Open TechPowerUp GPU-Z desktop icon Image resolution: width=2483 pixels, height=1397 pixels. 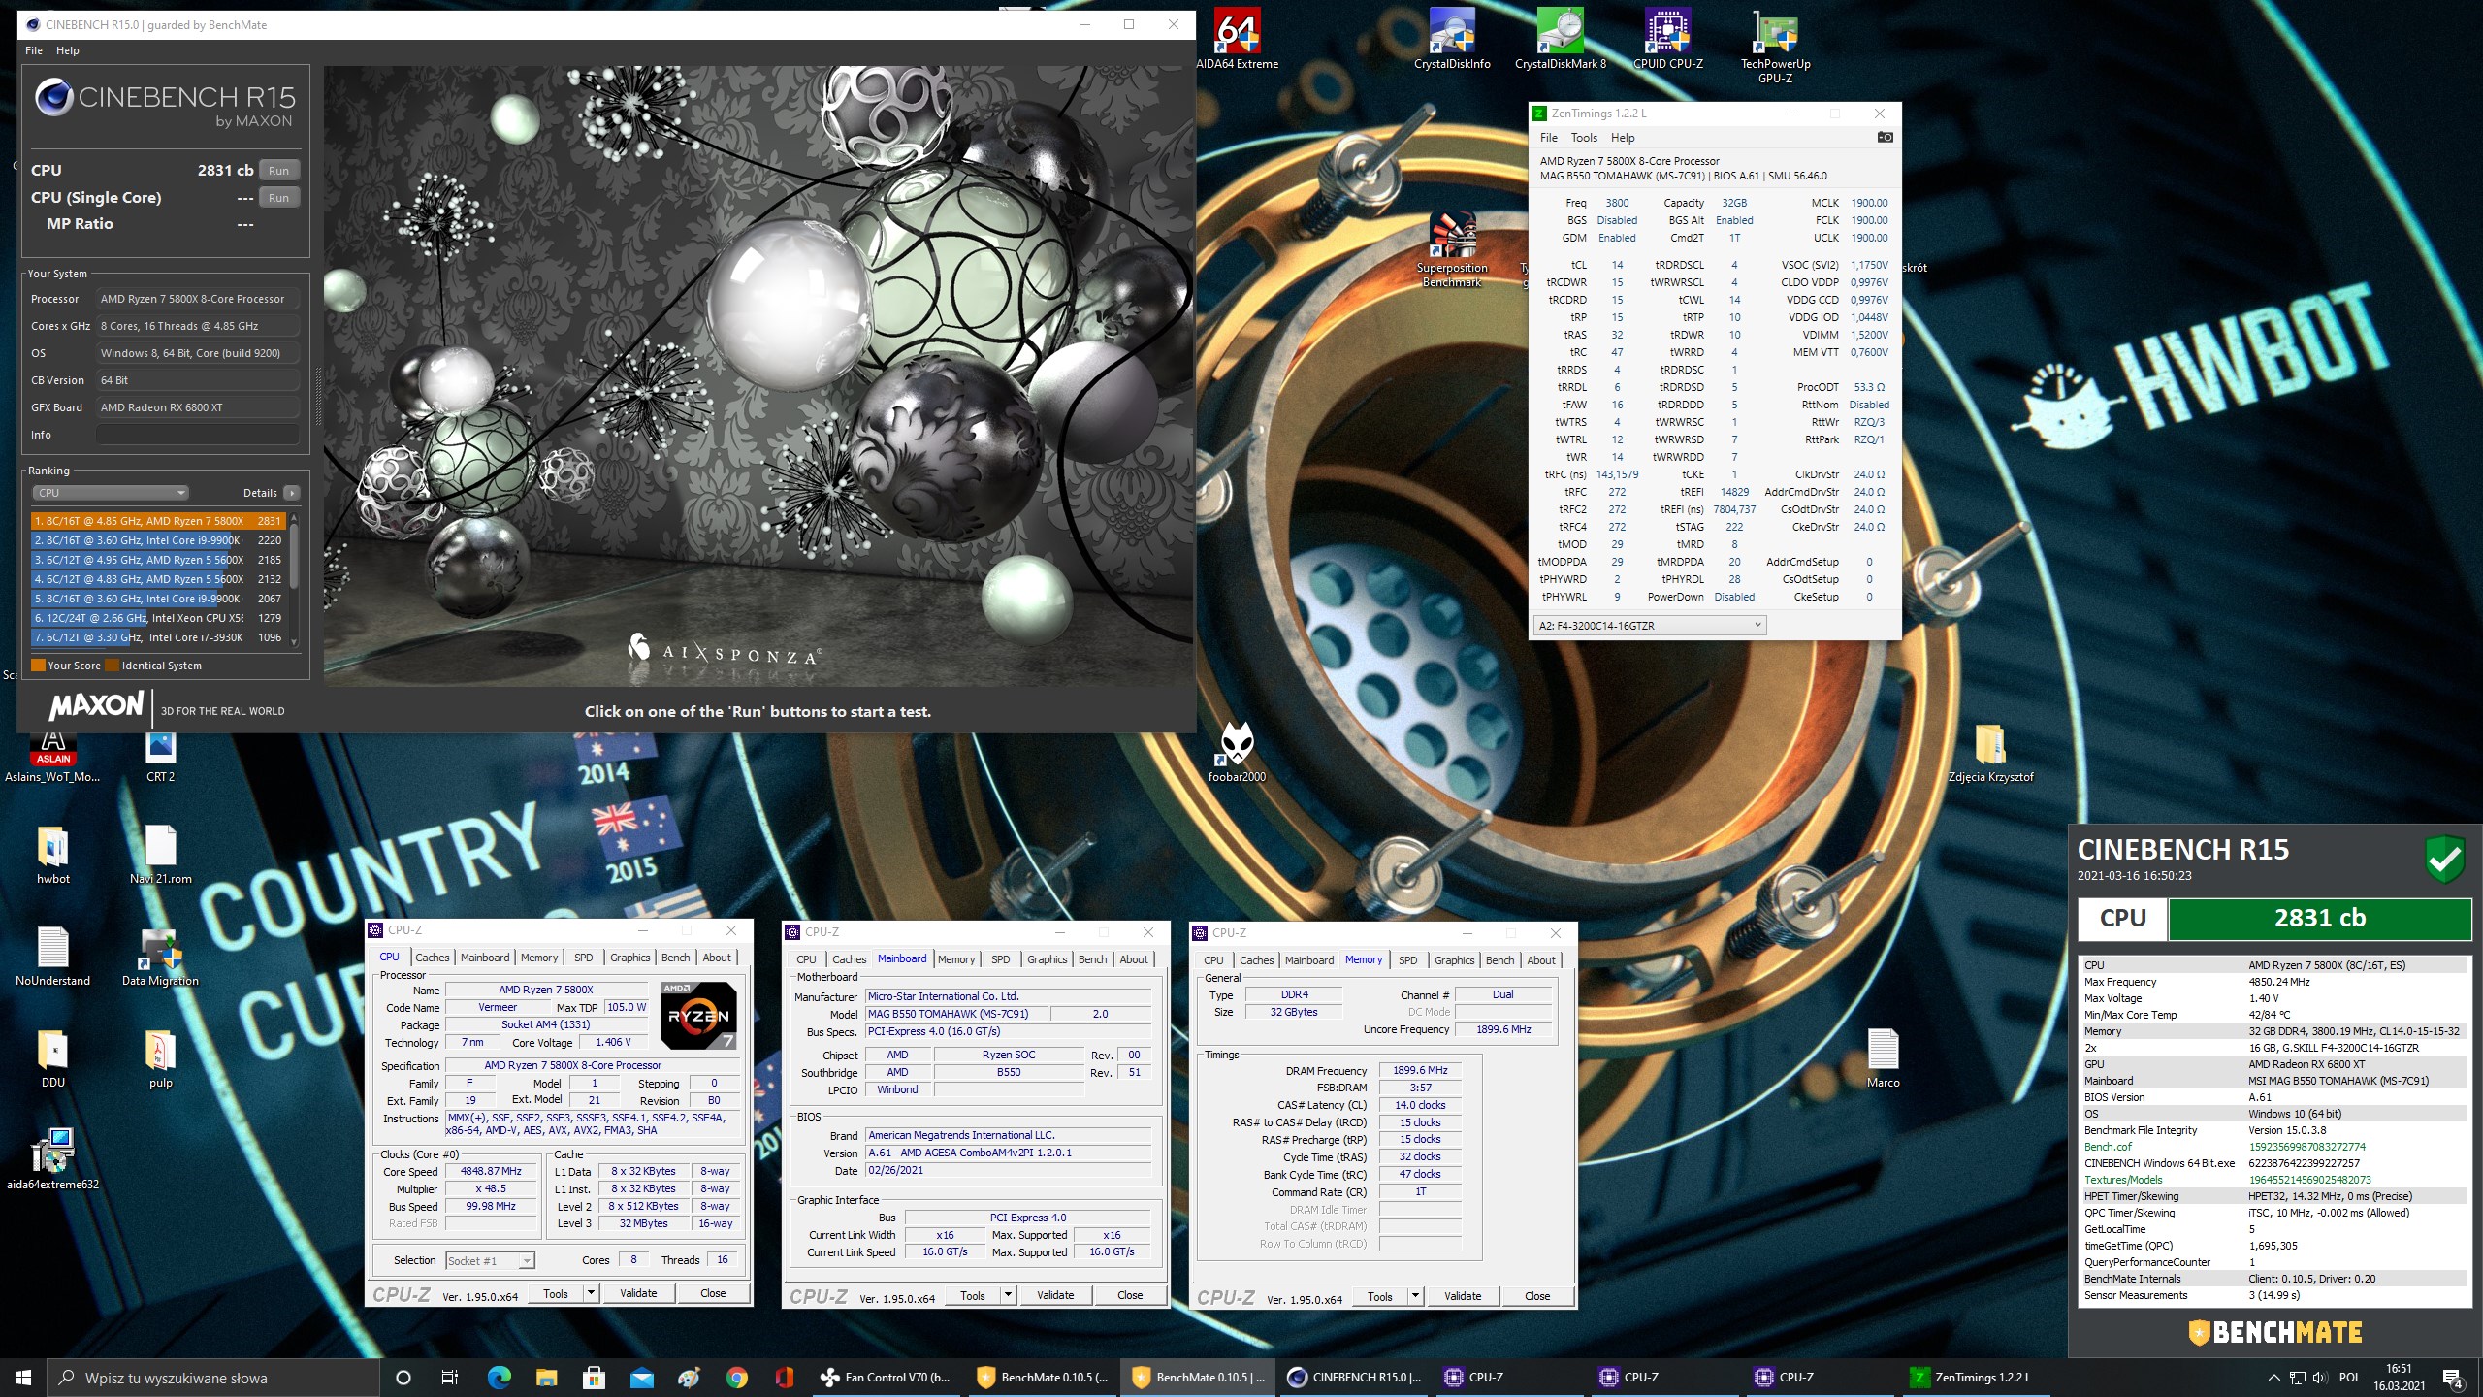(x=1775, y=46)
